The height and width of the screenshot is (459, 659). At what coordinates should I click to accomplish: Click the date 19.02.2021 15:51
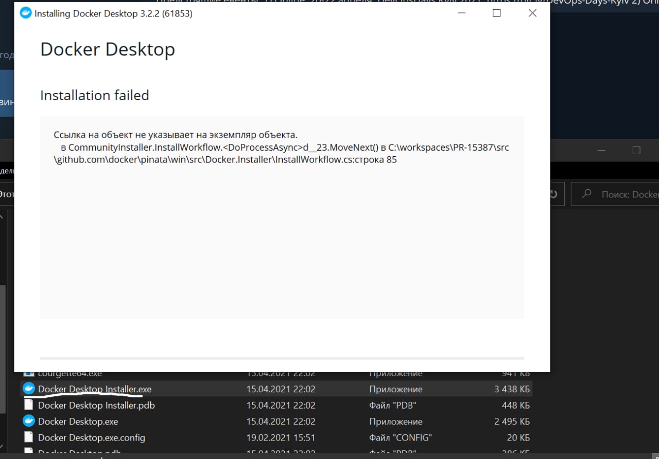click(281, 437)
